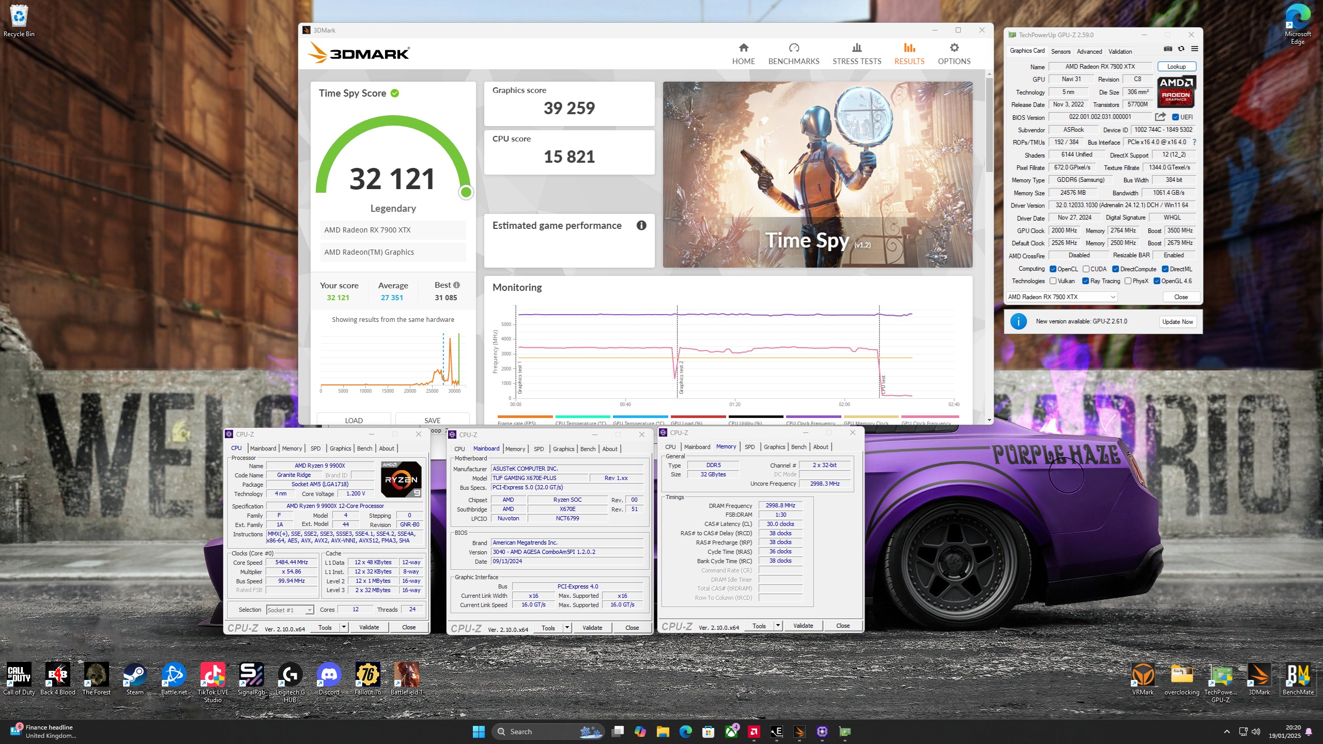This screenshot has width=1323, height=744.
Task: Click Update Now in GPU-Z notification
Action: point(1177,321)
